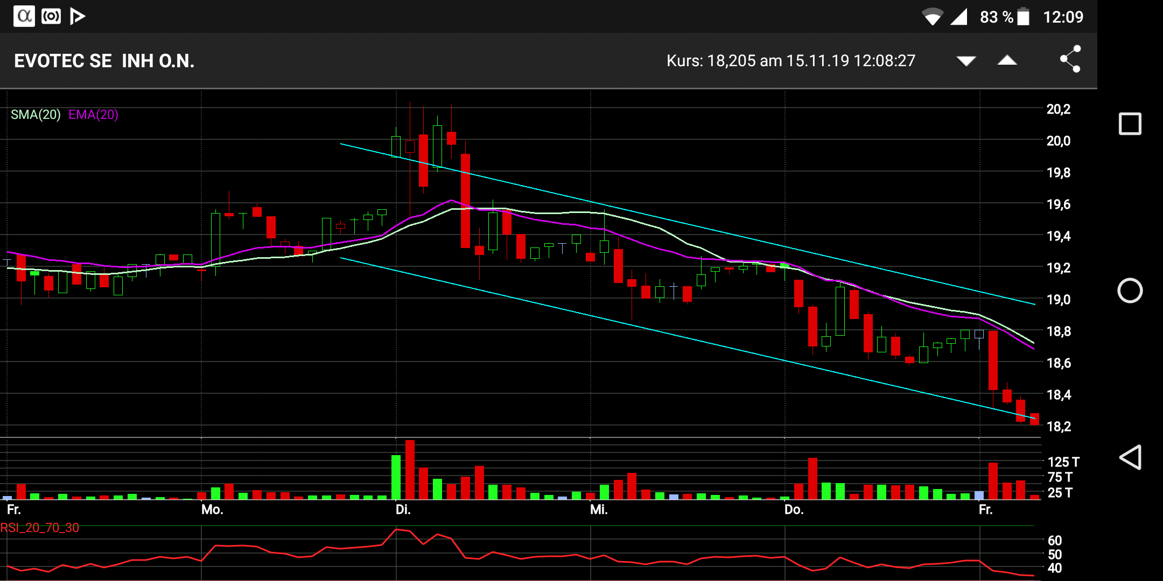
Task: Tap the tallest red volume bar
Action: [410, 470]
